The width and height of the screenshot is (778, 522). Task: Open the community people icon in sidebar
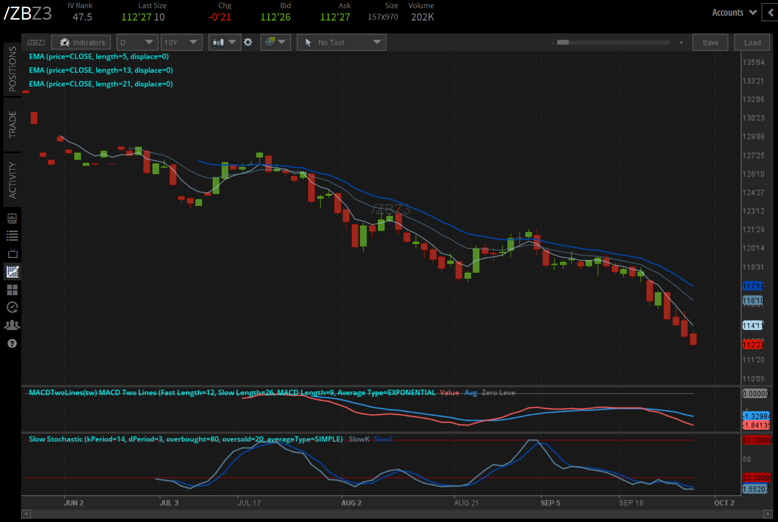coord(12,325)
